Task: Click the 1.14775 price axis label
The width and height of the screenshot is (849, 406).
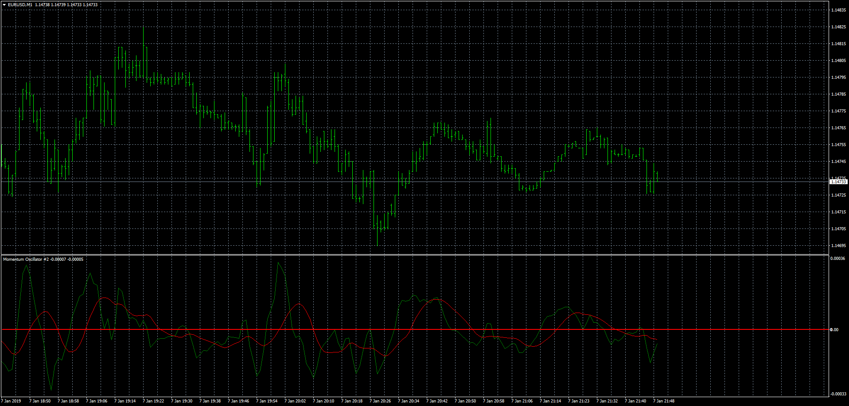Action: tap(839, 111)
